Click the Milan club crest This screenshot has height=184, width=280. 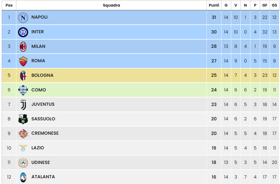pyautogui.click(x=23, y=46)
